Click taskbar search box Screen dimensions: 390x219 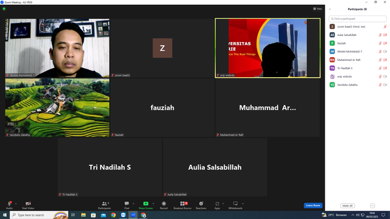click(39, 215)
